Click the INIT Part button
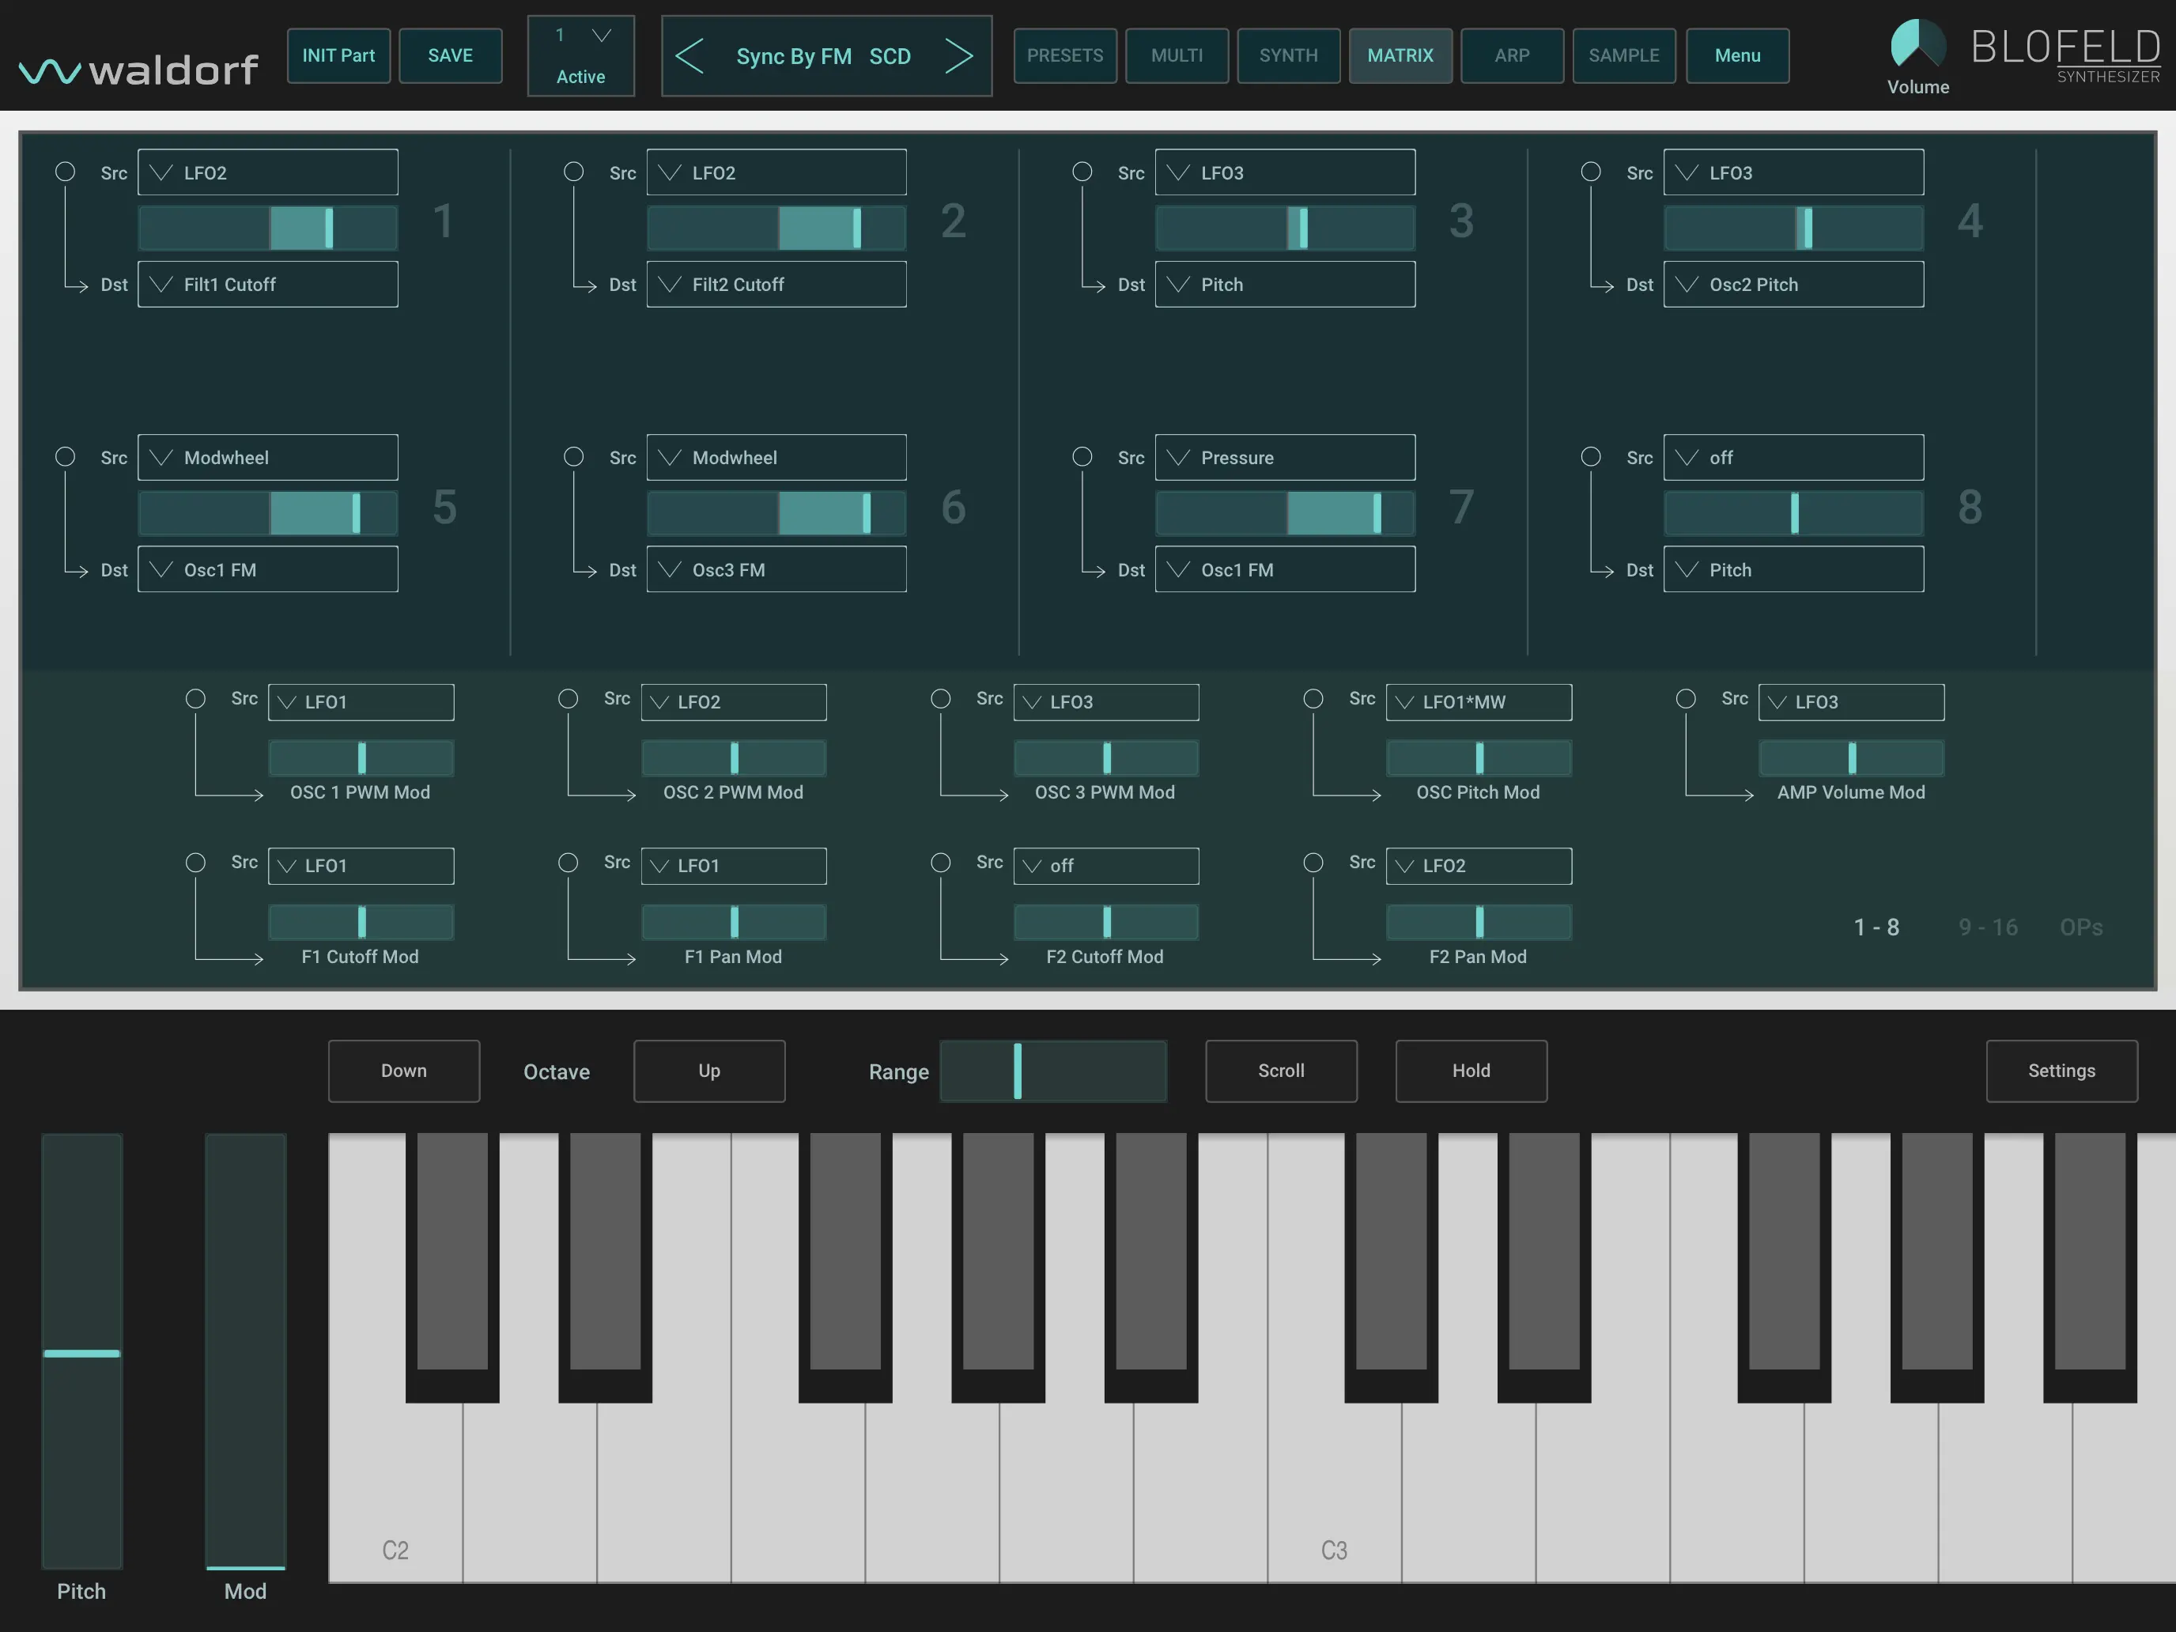This screenshot has height=1632, width=2176. [338, 55]
